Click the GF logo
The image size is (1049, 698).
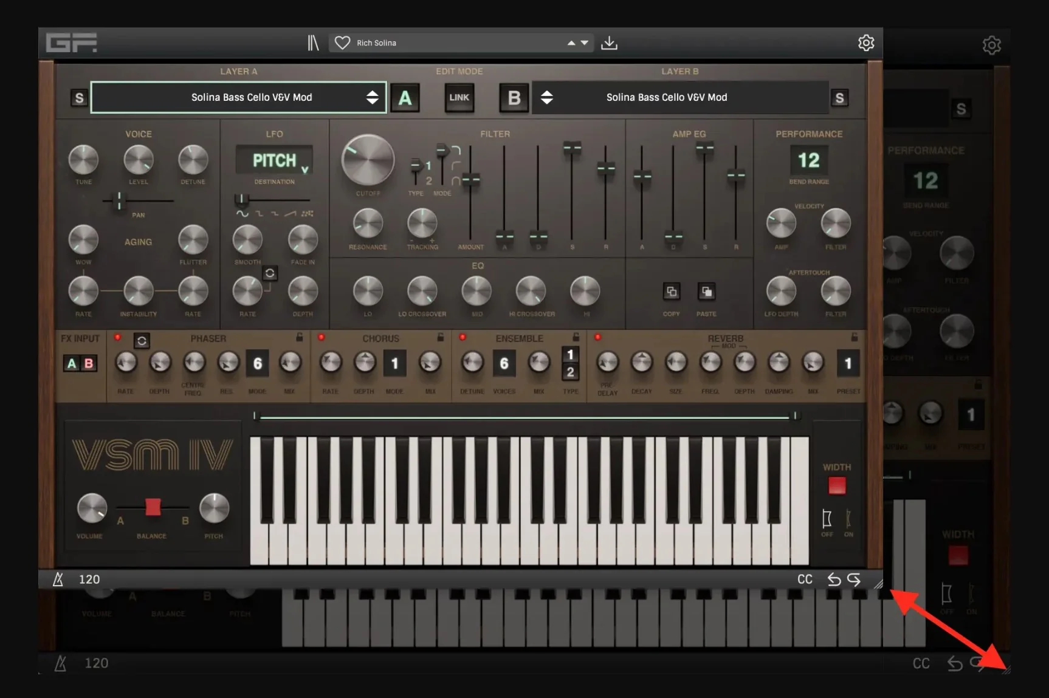71,43
